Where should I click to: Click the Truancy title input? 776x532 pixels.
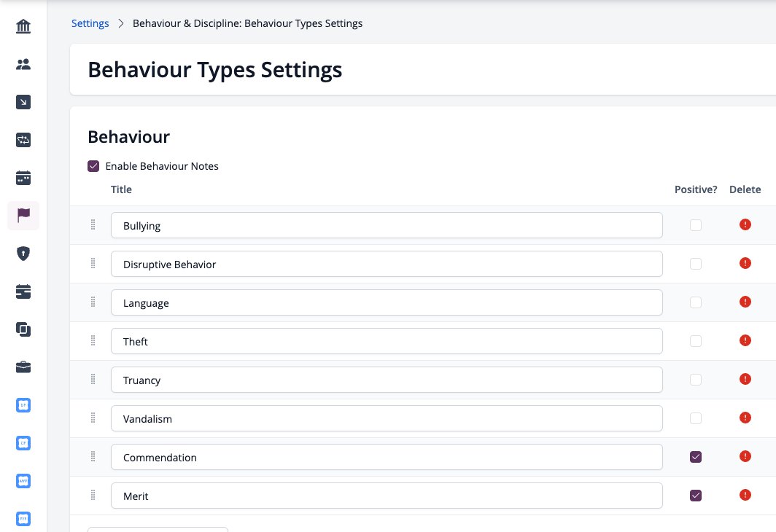387,380
